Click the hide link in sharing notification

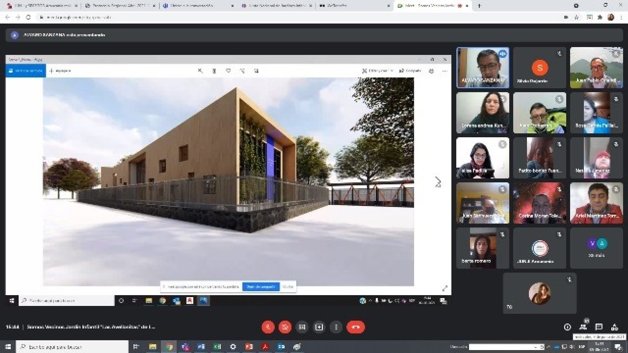[x=288, y=286]
